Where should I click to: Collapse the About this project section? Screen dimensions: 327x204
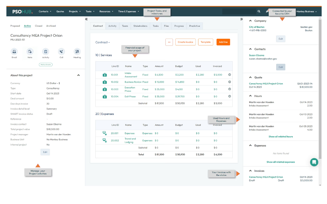[79, 75]
